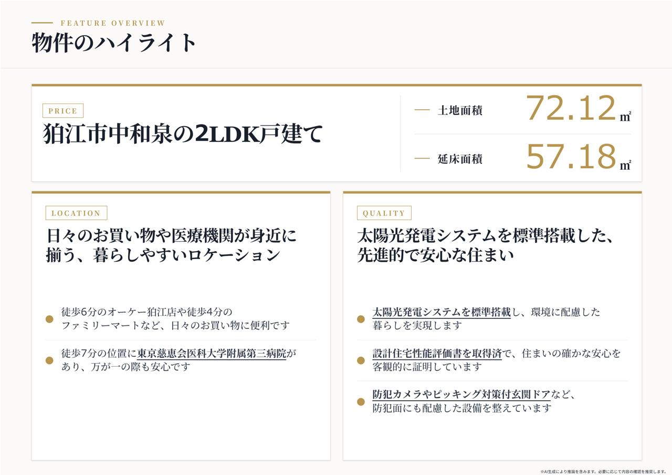Viewport: 672px width, 475px height.
Task: Click the 72.12 land area value
Action: pyautogui.click(x=571, y=108)
